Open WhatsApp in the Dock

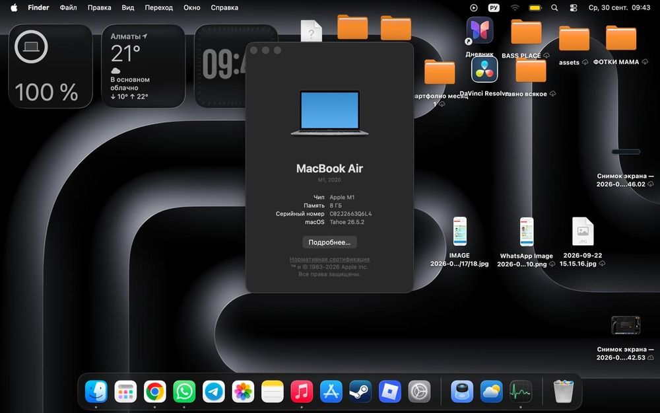184,391
